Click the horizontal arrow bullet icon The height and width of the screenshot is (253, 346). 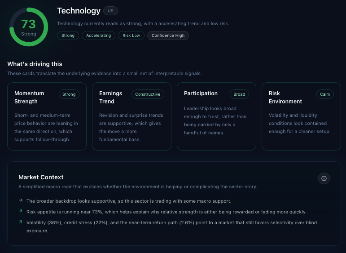(x=21, y=200)
